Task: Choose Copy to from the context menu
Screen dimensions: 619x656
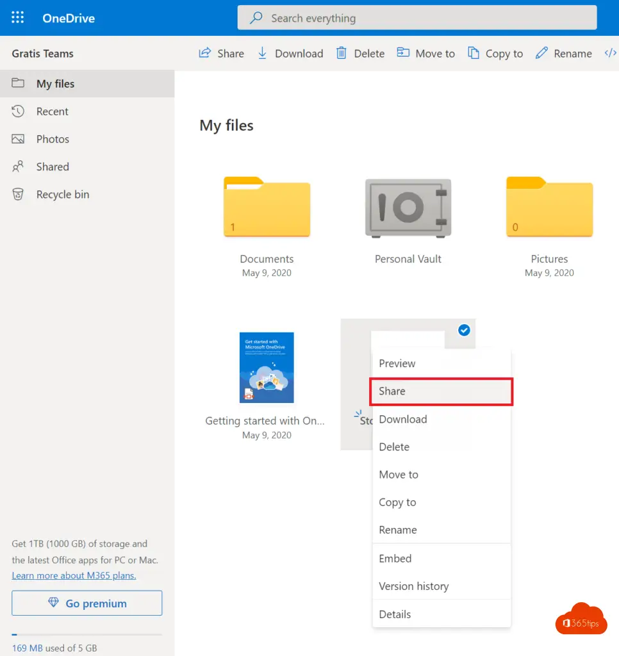Action: coord(442,502)
